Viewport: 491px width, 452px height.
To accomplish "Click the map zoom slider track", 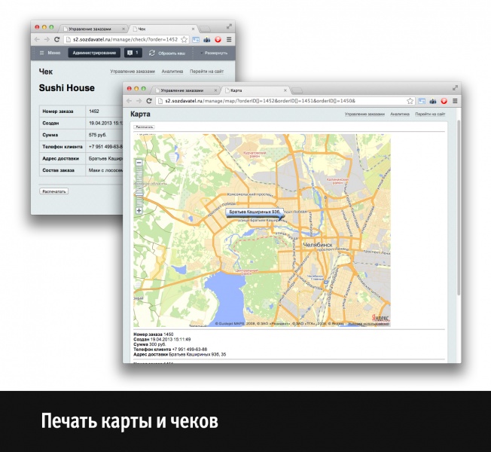I will click(x=139, y=186).
